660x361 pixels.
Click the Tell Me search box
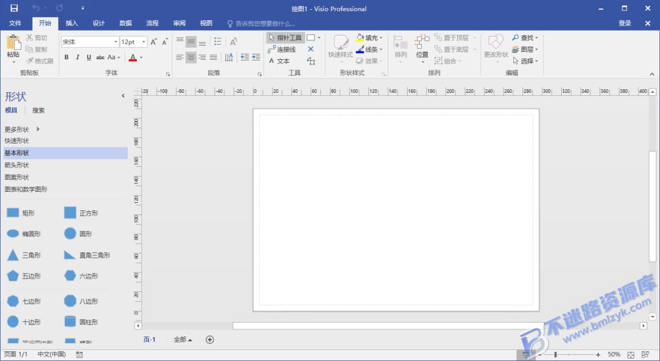(x=261, y=24)
